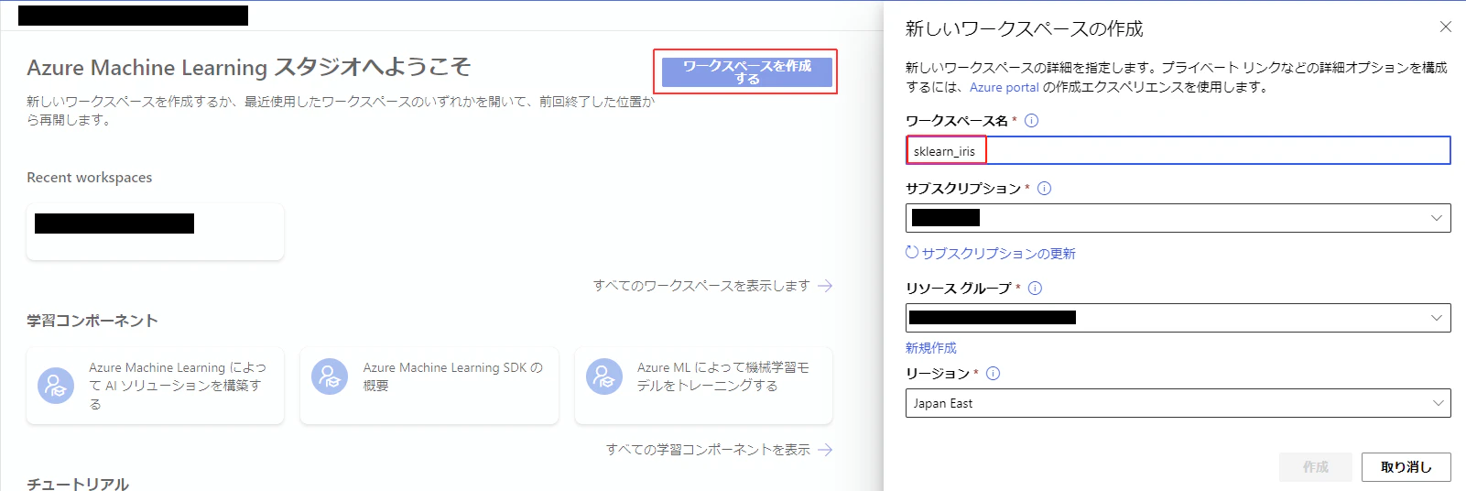Screen dimensions: 1466x491
Task: Open Azure Machine Learning SDK の概要 card text
Action: coord(453,376)
